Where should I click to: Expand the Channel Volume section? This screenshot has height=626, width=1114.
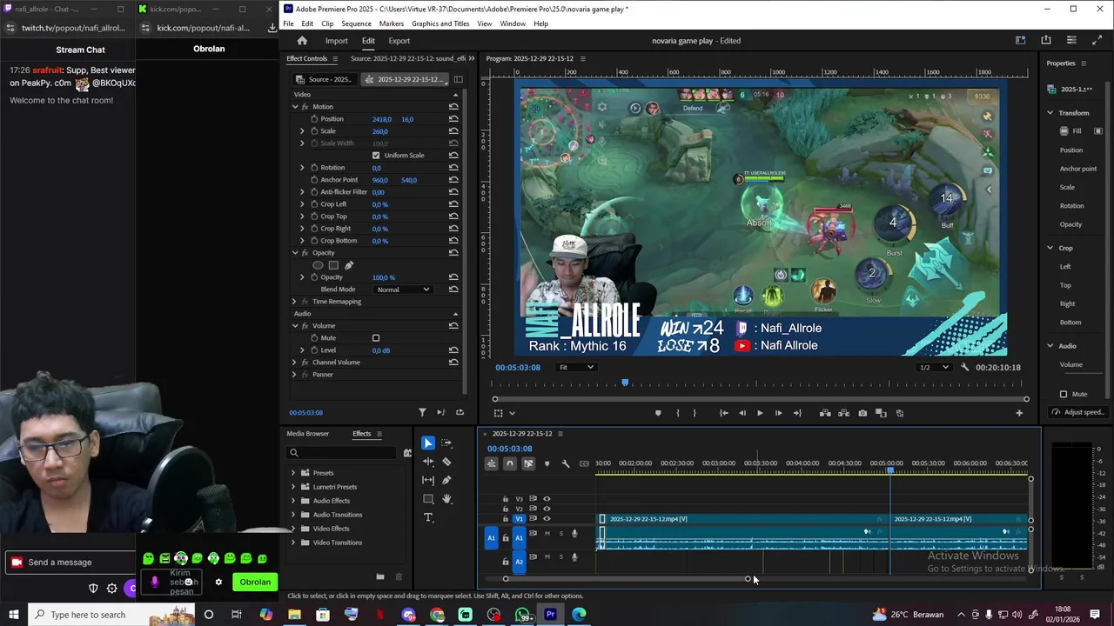click(x=295, y=363)
